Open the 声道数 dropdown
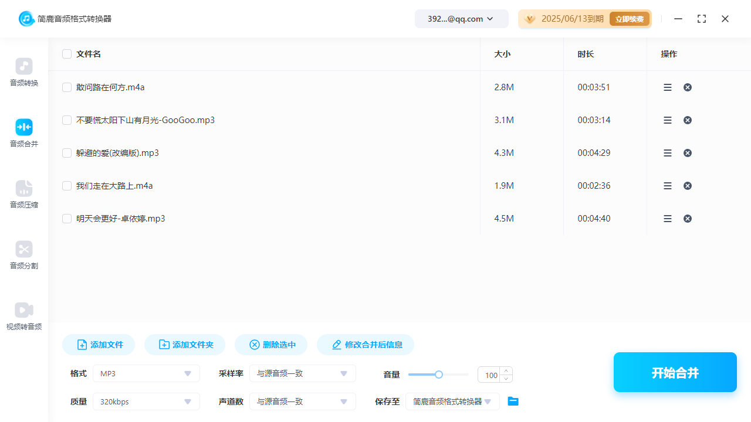751x422 pixels. pos(302,401)
